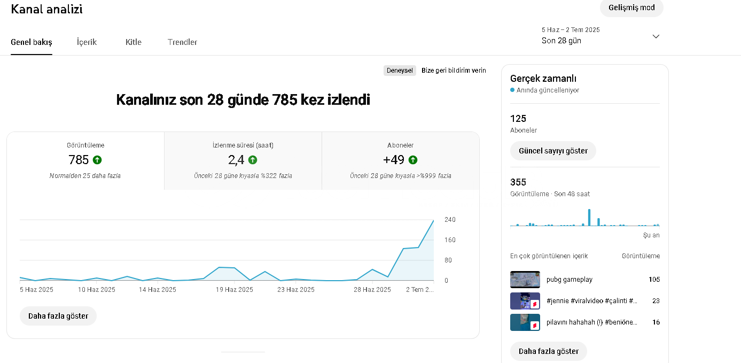741x363 pixels.
Task: Click the "Gerçek zamanlı" card heading
Action: pos(543,79)
